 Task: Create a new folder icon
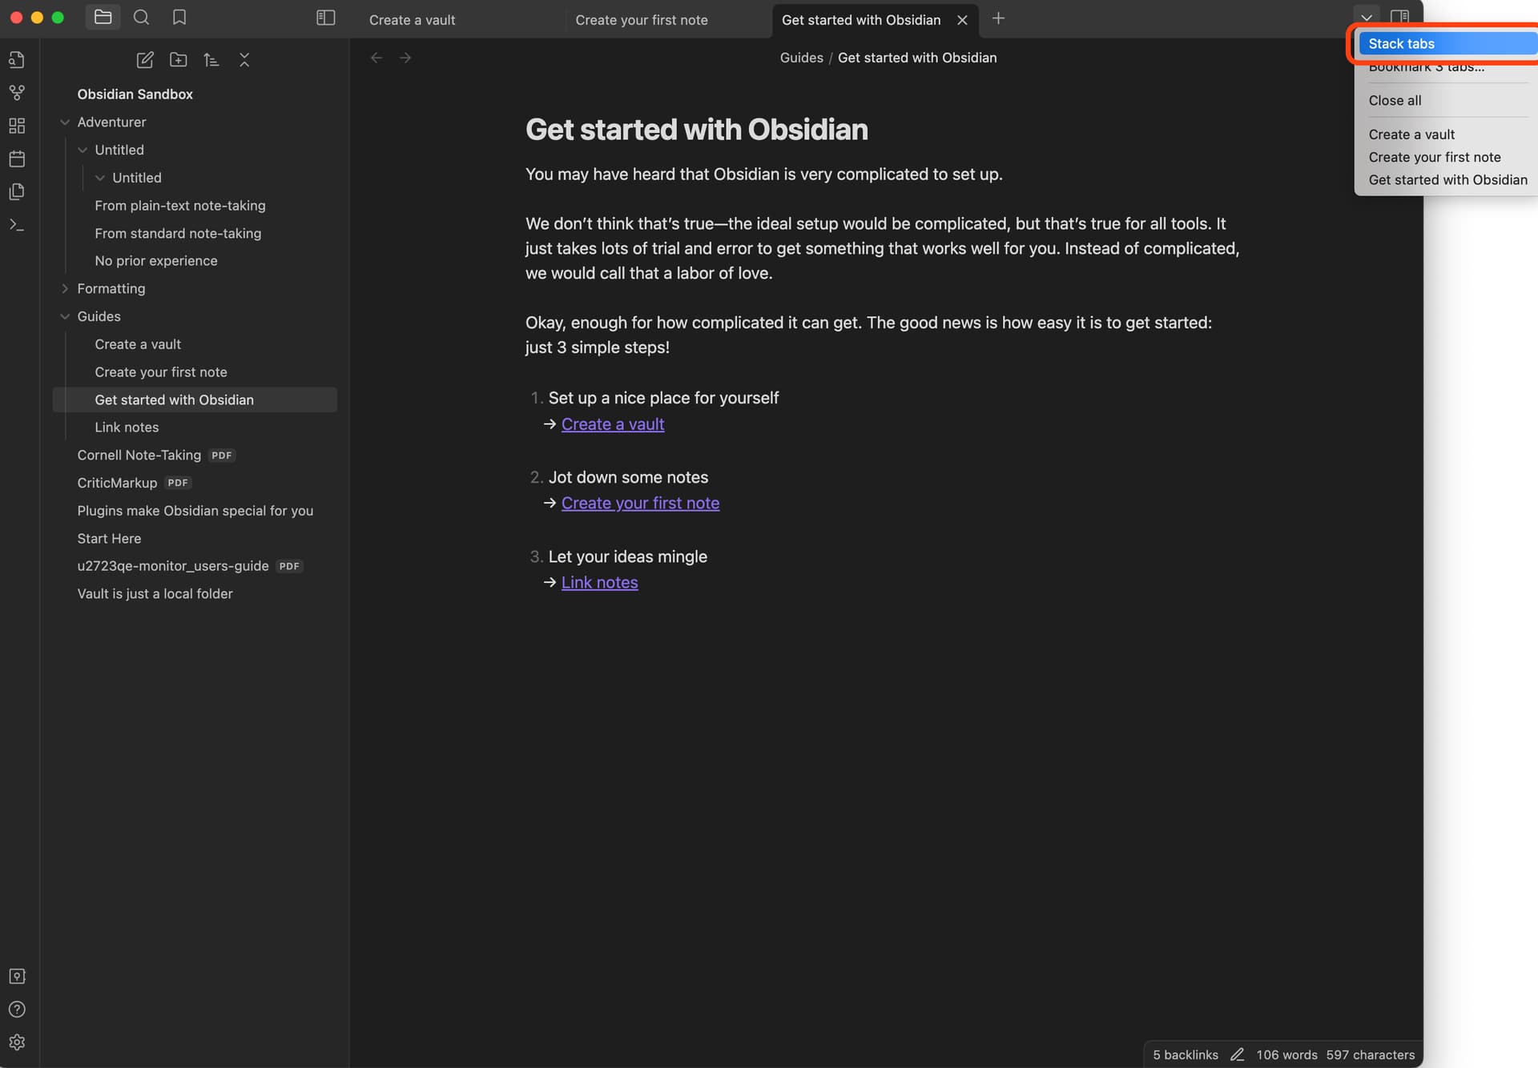(178, 60)
